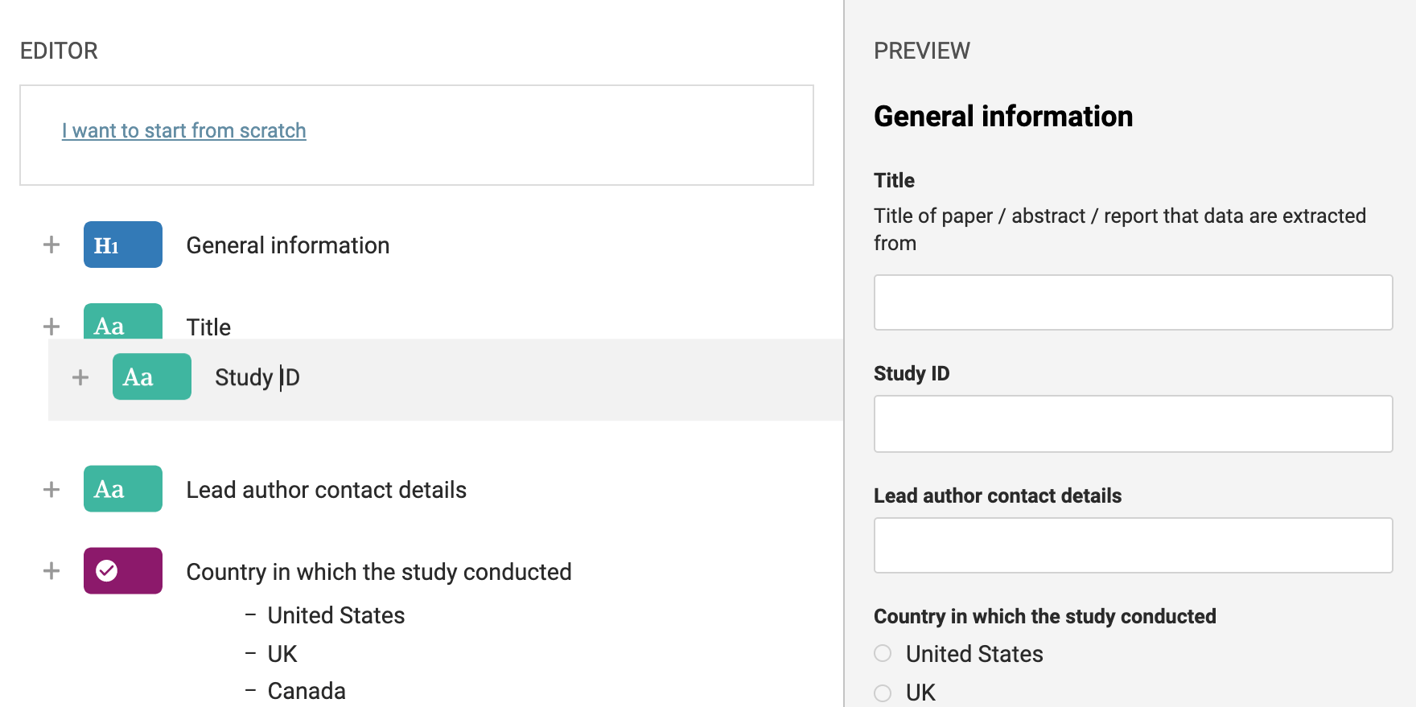Select the UK radio button in preview
This screenshot has height=707, width=1416.
(x=883, y=693)
